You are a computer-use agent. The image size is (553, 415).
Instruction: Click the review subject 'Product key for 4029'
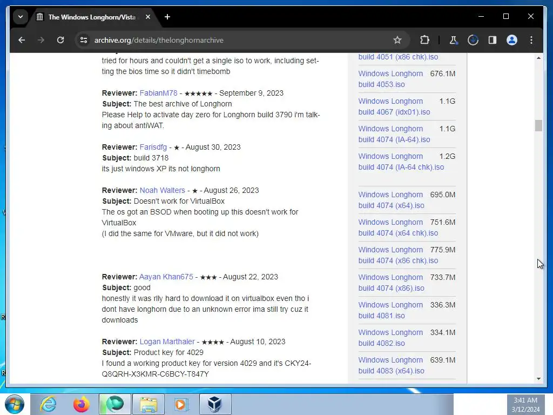pyautogui.click(x=168, y=352)
